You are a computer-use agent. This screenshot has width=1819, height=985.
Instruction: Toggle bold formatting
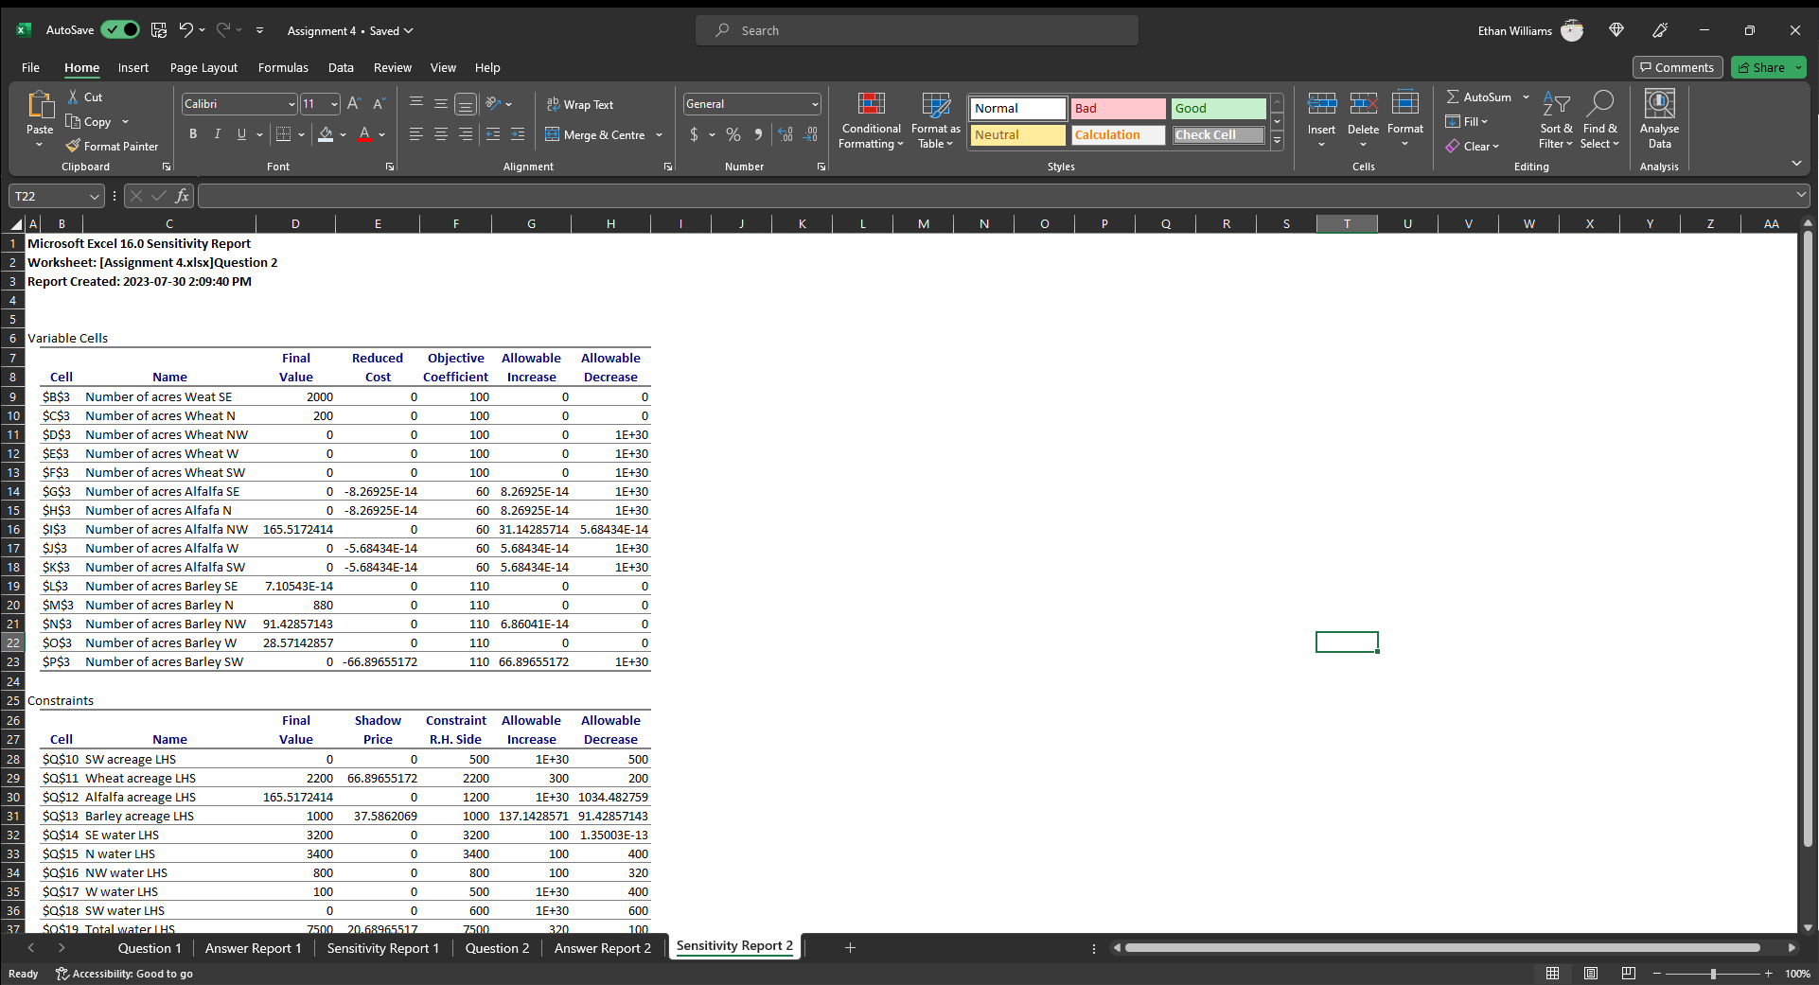[x=193, y=134]
